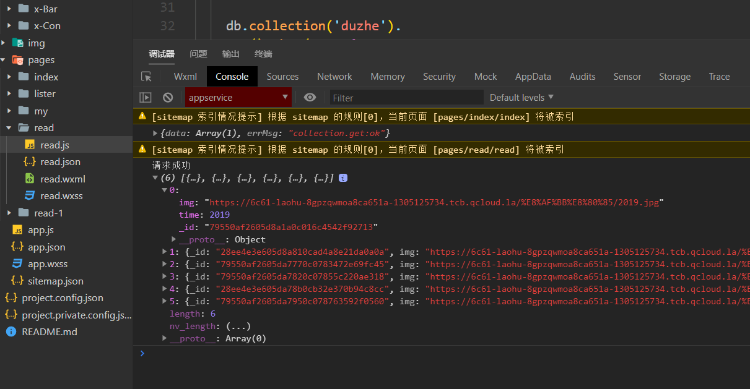
Task: Collapse the read folder arrow
Action: point(9,127)
